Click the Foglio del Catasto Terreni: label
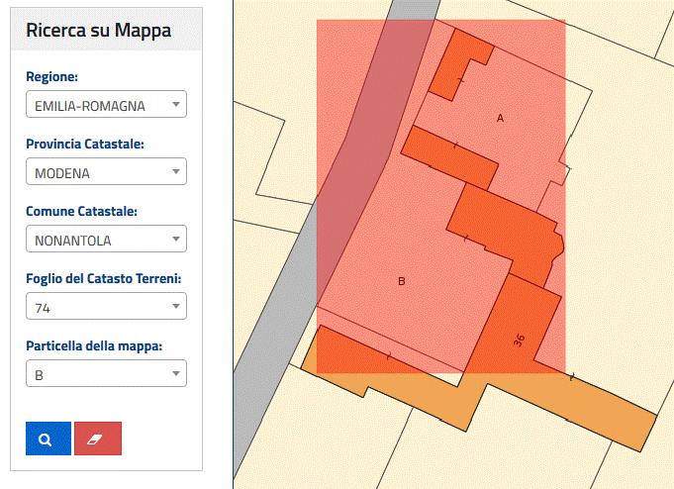Viewport: 674px width, 489px height. point(104,278)
